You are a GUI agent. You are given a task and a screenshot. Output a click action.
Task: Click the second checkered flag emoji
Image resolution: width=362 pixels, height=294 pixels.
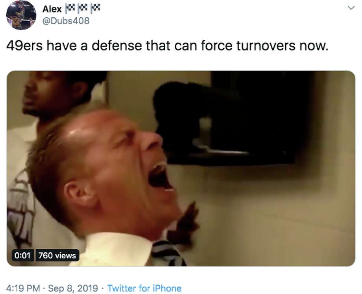(83, 9)
